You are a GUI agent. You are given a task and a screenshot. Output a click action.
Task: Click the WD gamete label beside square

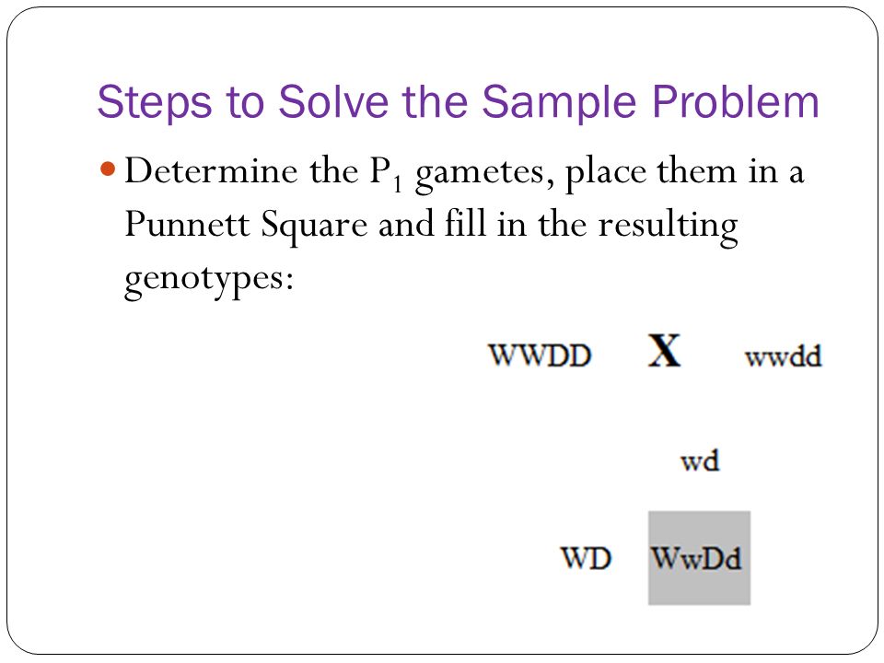coord(586,558)
